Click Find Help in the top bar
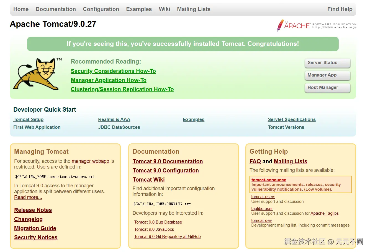The height and width of the screenshot is (252, 370). point(340,9)
